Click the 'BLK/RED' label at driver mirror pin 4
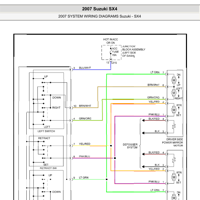Image resolution: width=200 pixels, height=200 pixels. (x=154, y=119)
